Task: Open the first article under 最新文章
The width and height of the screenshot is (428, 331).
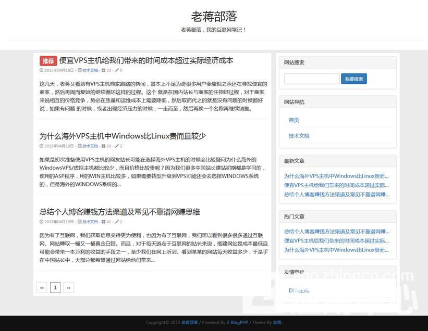Action: [x=336, y=176]
